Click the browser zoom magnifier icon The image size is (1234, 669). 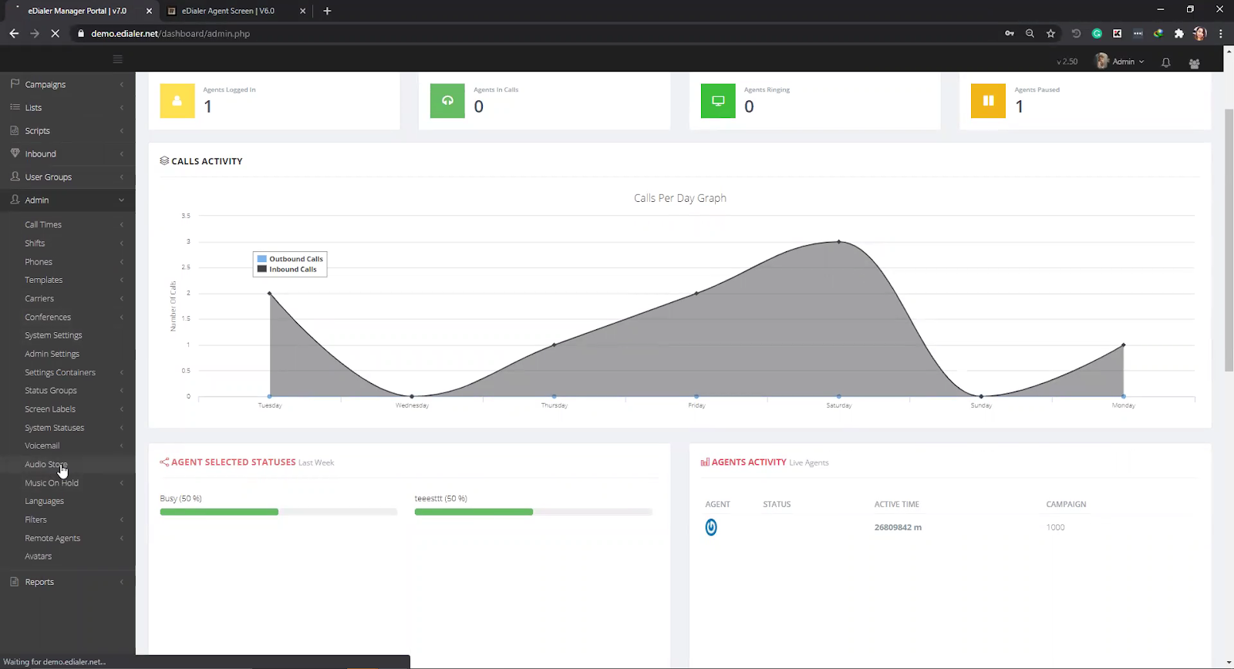[1030, 33]
